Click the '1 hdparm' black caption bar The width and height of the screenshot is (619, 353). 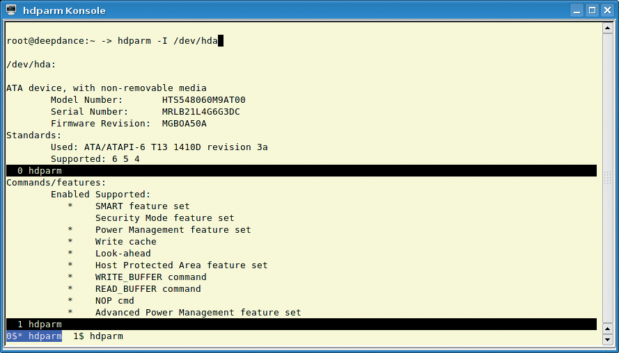pyautogui.click(x=301, y=325)
